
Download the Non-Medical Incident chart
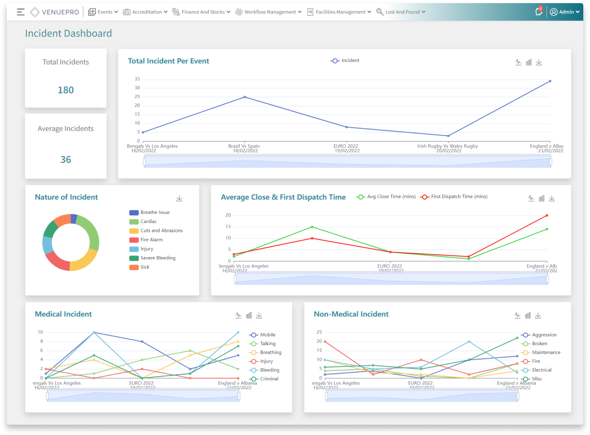tap(538, 315)
